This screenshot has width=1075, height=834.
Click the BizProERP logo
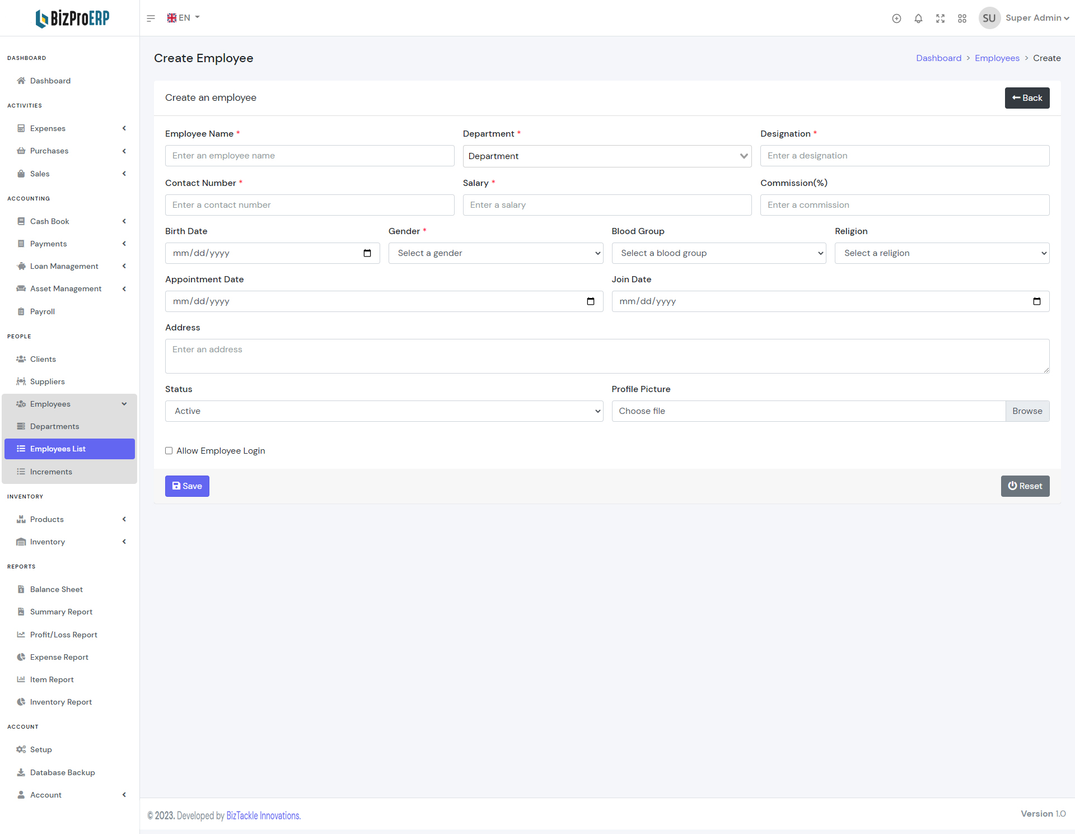pos(72,18)
